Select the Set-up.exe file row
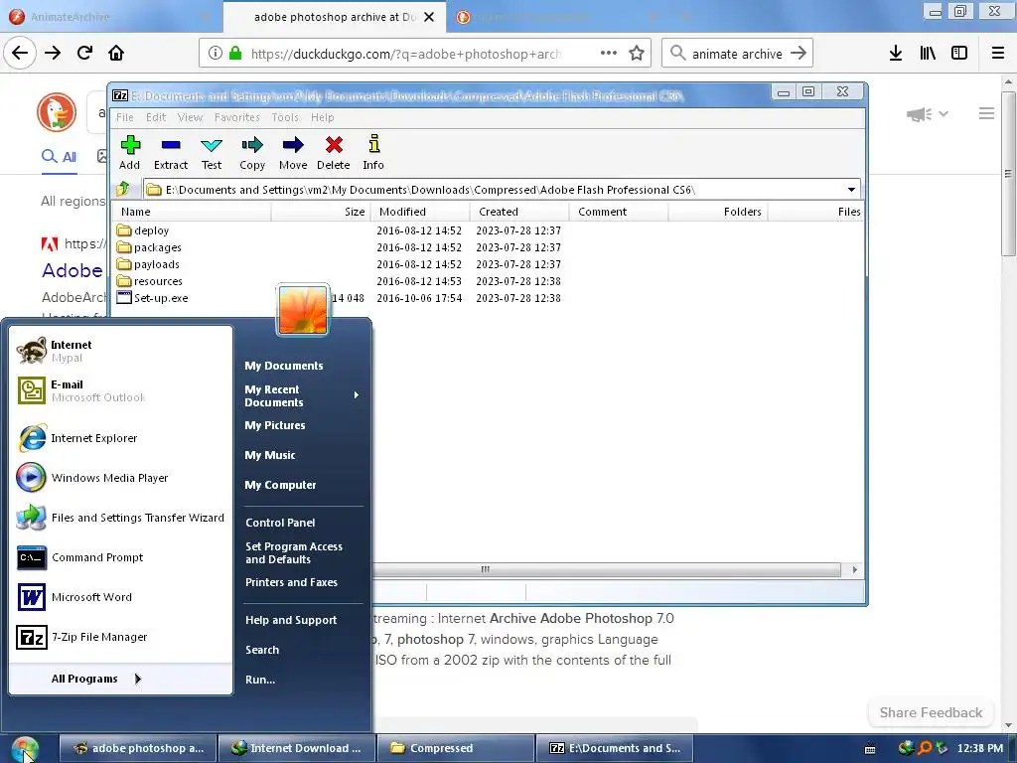Screen dimensions: 1017x763 click(x=487, y=298)
